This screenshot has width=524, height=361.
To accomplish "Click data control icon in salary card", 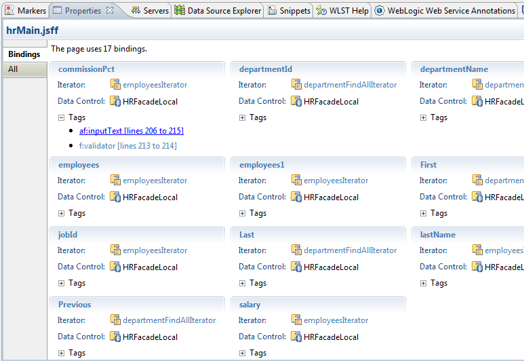I will (296, 337).
